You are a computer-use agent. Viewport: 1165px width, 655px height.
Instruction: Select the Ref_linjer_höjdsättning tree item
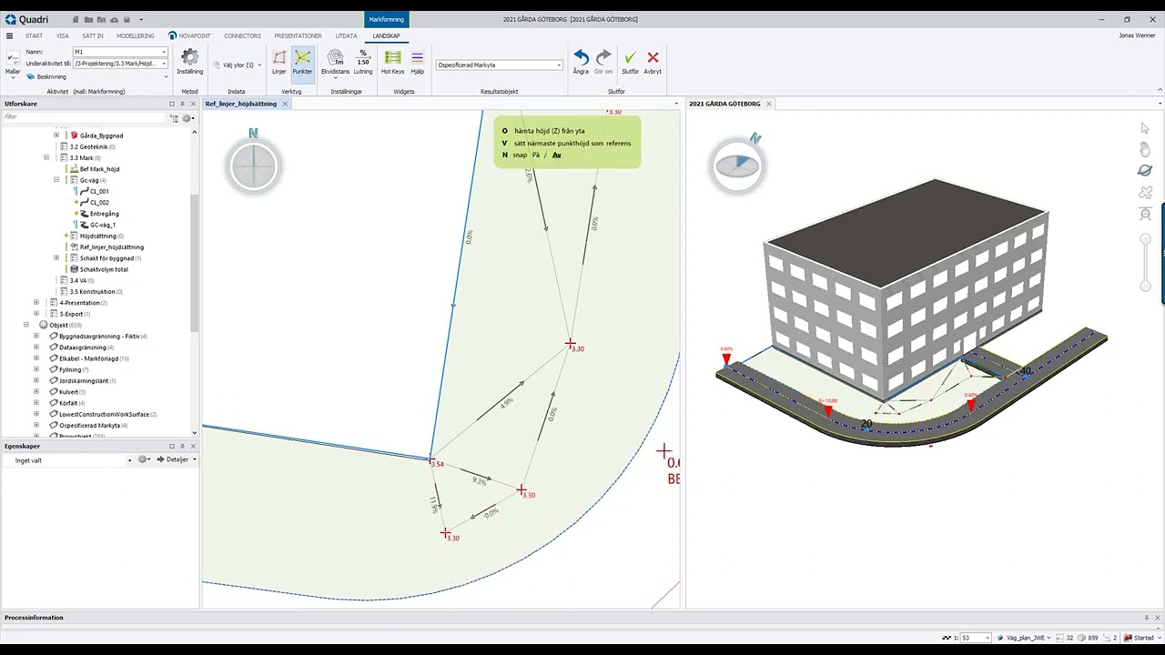click(x=111, y=247)
